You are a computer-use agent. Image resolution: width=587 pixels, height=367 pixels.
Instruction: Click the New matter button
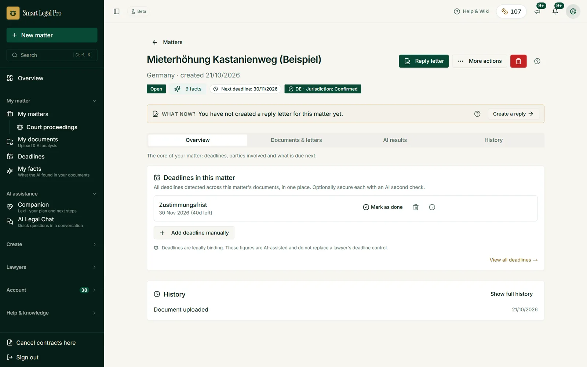tap(52, 35)
